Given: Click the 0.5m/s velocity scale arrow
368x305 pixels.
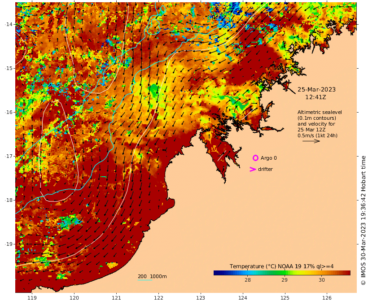Looking at the screenshot, I should (311, 141).
